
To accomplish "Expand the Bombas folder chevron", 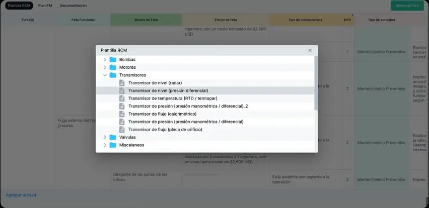I will 105,59.
